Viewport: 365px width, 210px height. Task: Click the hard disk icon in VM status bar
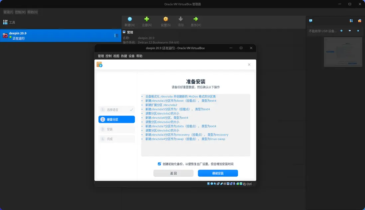208,184
